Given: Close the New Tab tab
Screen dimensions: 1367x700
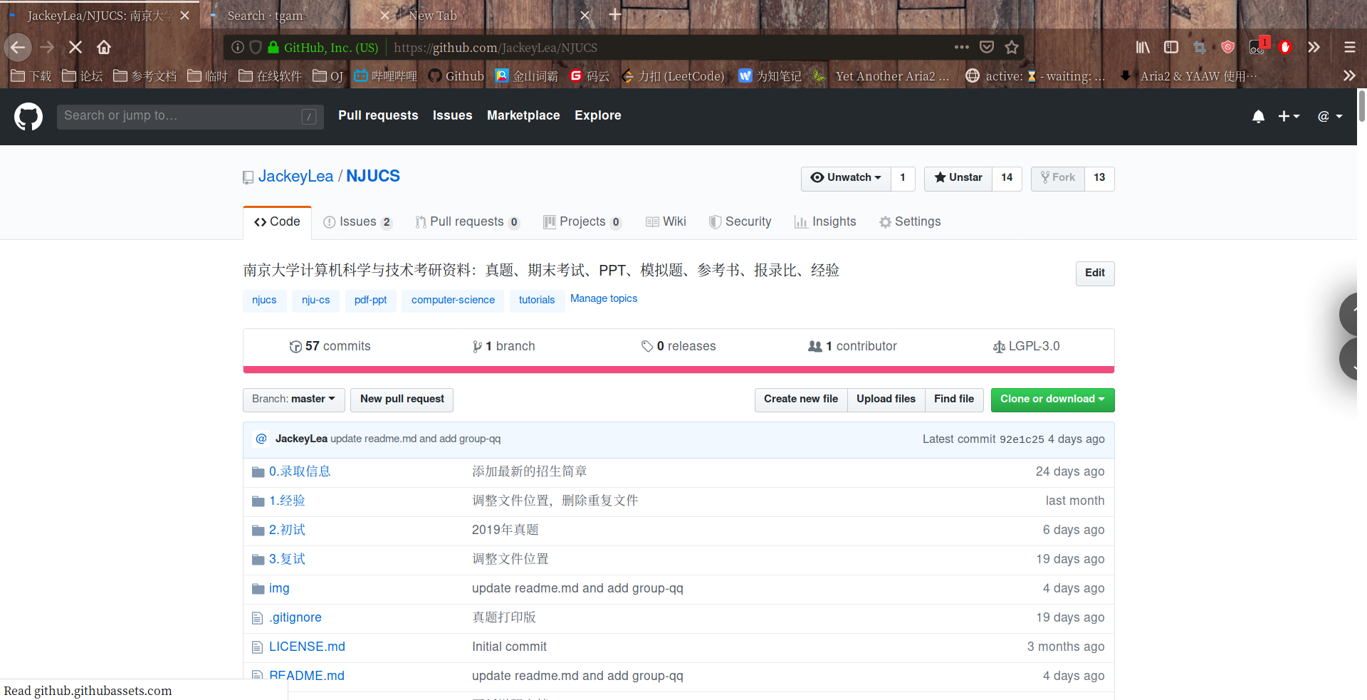Looking at the screenshot, I should (x=585, y=15).
